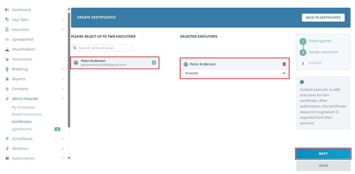Click the blue info icon
Viewport: 355px width, 174px height.
click(x=302, y=82)
